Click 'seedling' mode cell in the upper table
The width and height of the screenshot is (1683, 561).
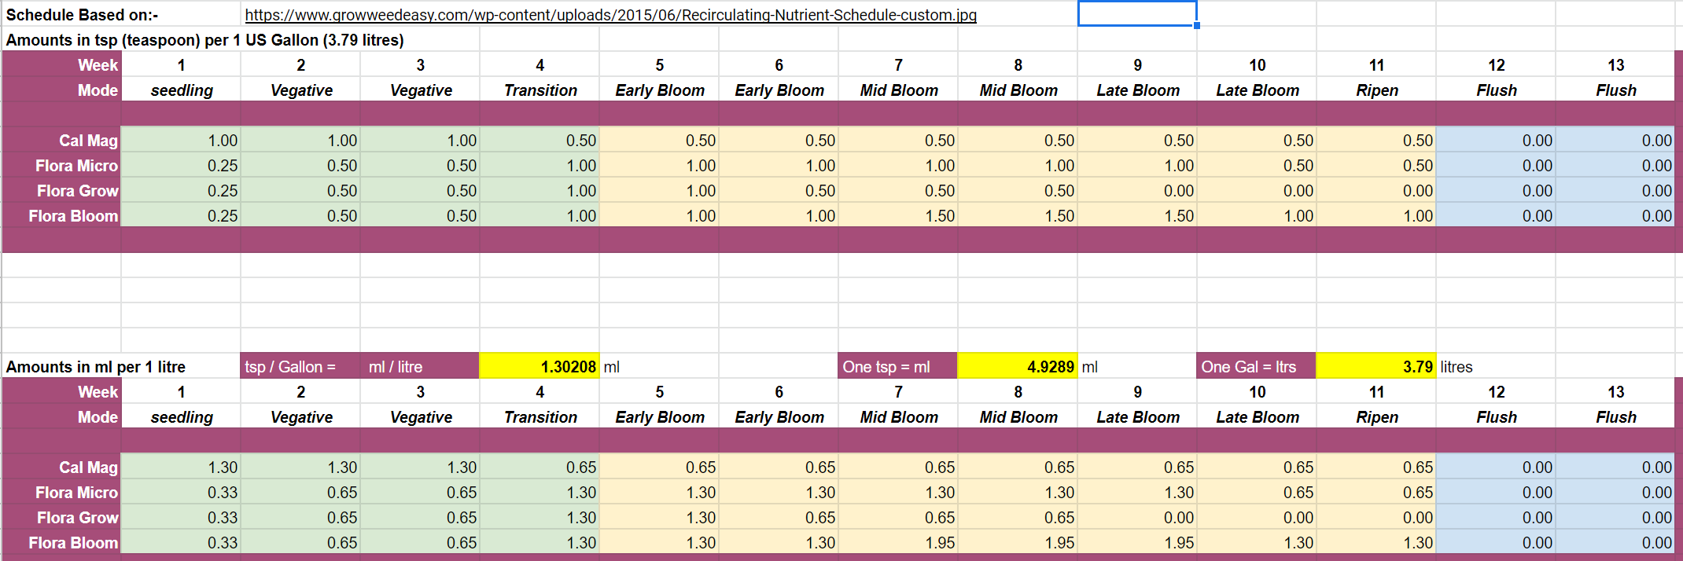[181, 90]
